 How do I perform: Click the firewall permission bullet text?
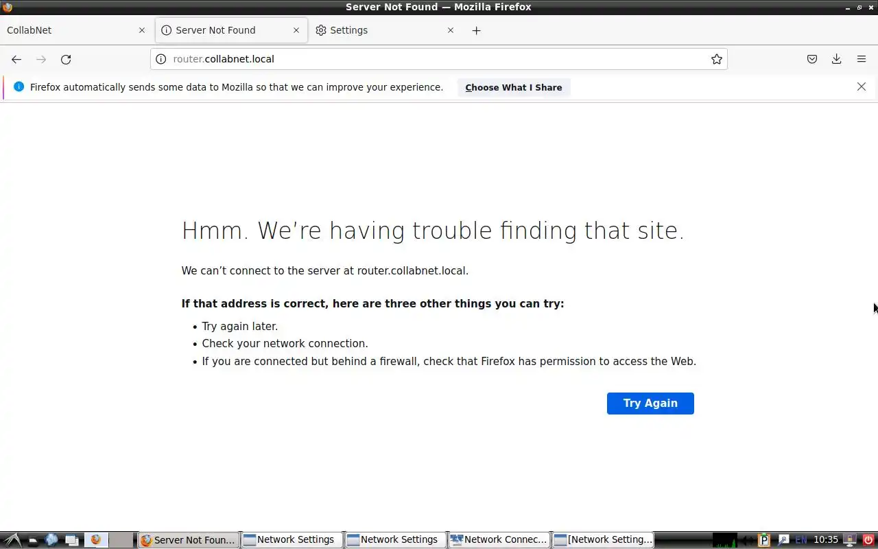coord(449,361)
